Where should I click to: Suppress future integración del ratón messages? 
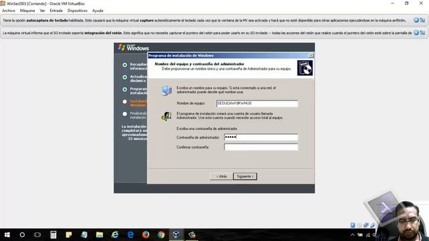coord(422,33)
